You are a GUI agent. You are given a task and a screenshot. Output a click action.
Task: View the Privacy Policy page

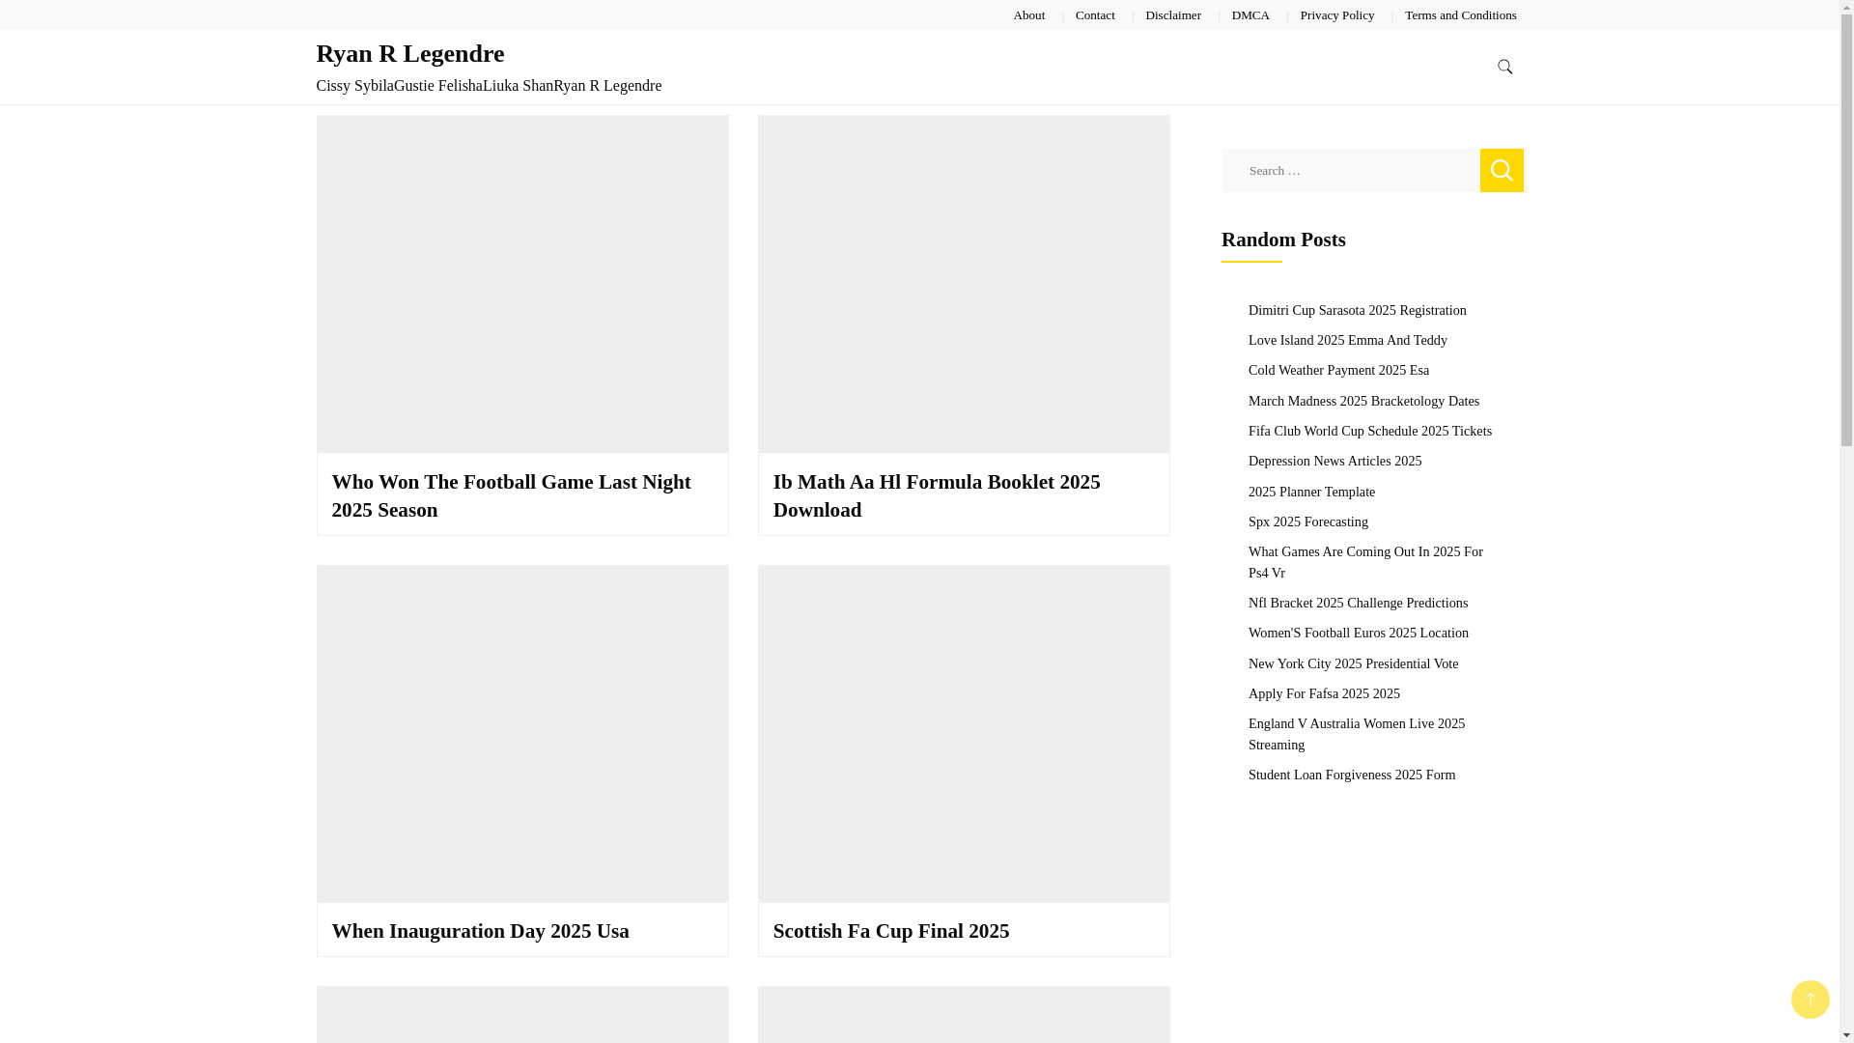[1336, 15]
